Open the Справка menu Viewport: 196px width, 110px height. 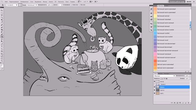point(73,2)
